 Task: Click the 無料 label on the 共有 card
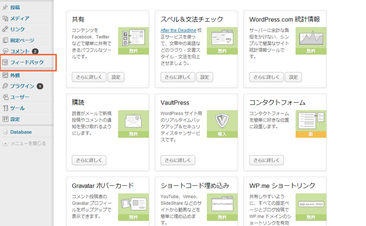coord(134,51)
